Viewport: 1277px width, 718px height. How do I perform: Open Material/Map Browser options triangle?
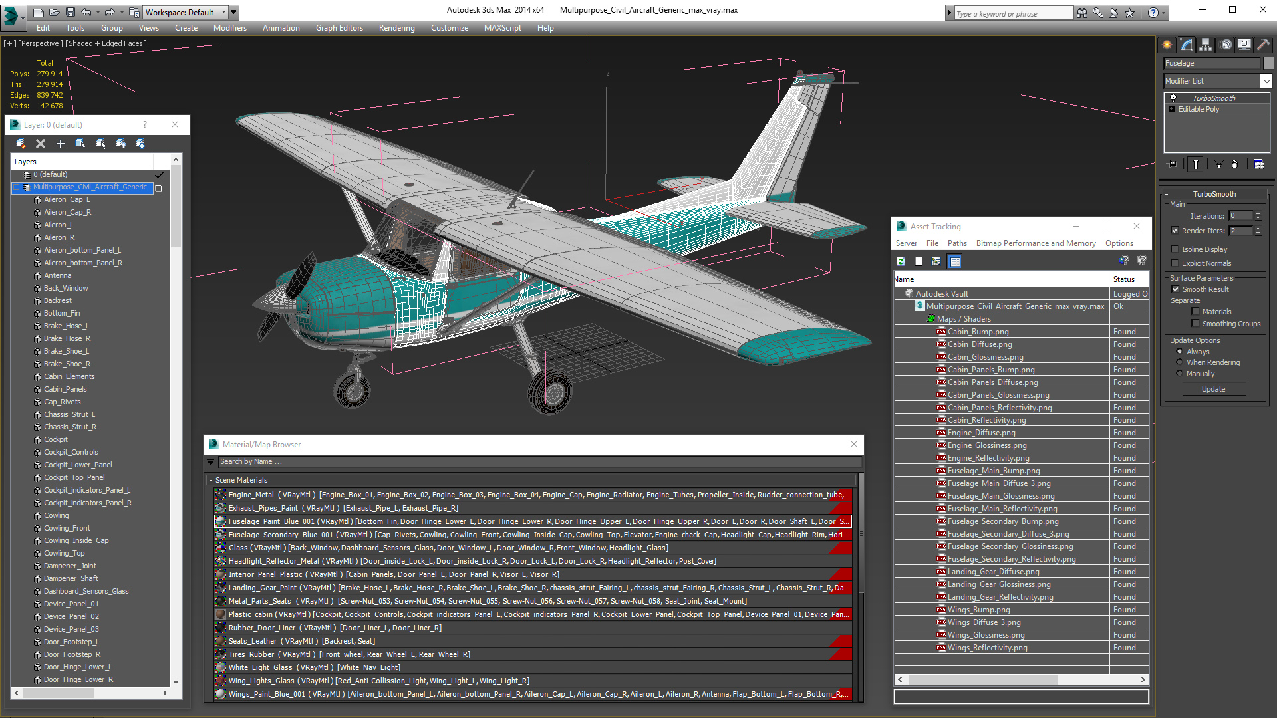click(211, 461)
